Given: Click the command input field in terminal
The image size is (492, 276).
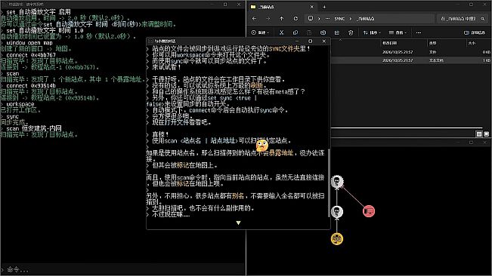Looking at the screenshot, I should (122, 269).
